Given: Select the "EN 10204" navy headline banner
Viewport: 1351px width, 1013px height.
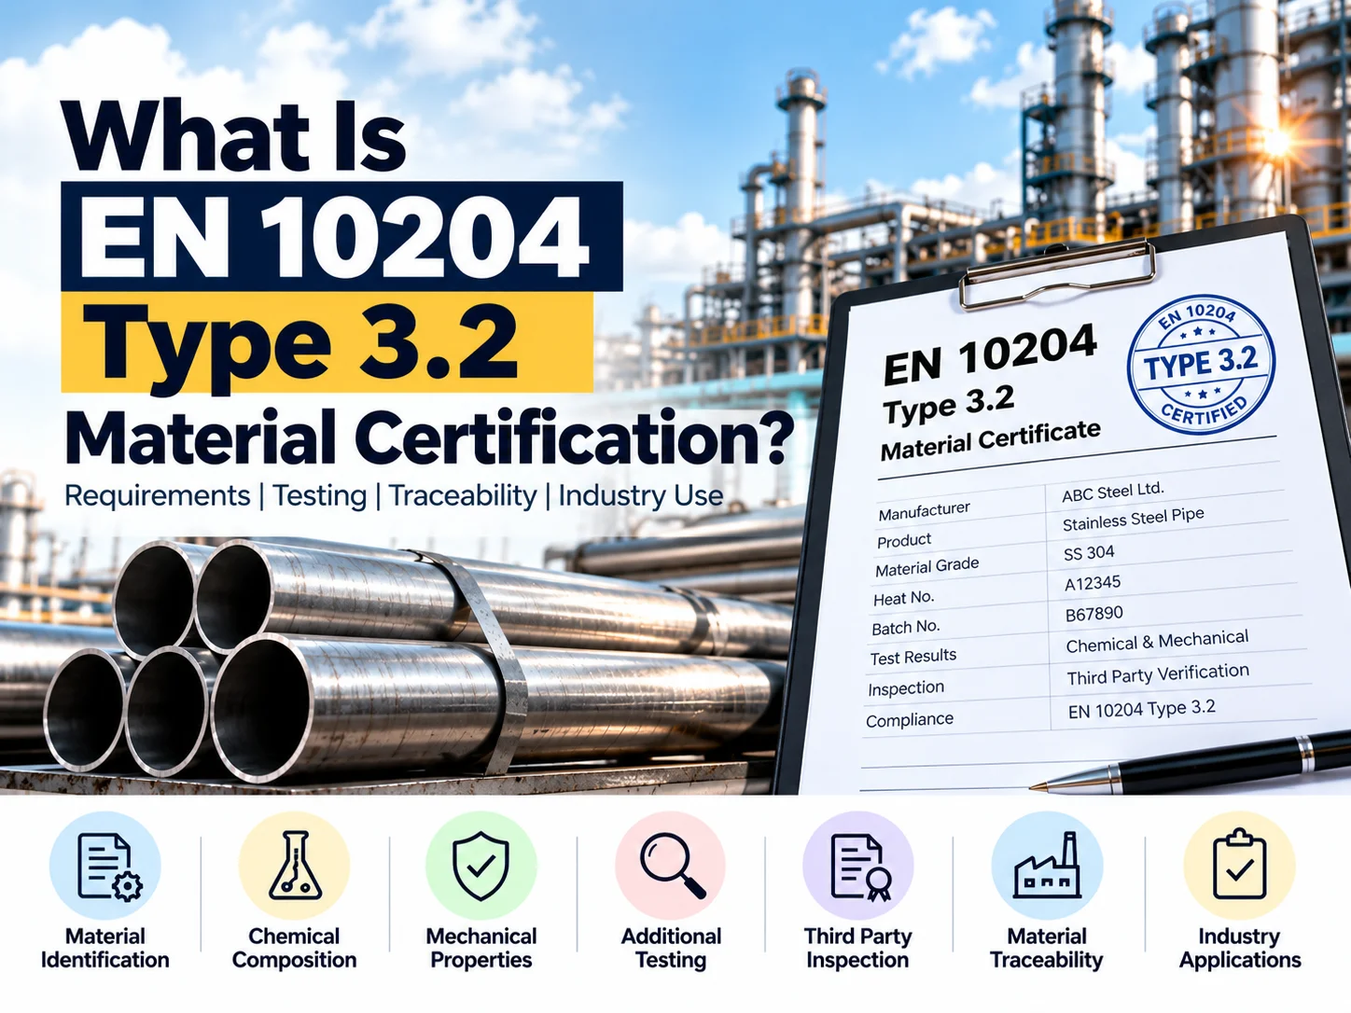Looking at the screenshot, I should (341, 236).
